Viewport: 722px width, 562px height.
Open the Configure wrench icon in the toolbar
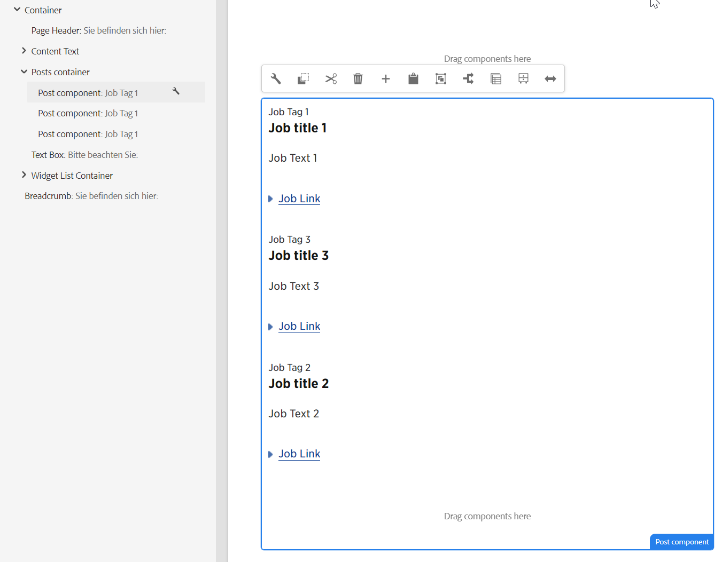pyautogui.click(x=275, y=78)
